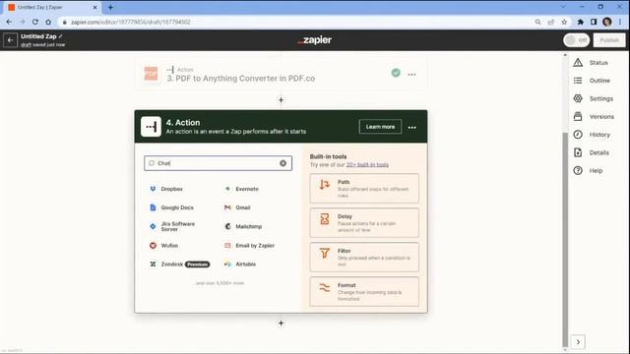Click the Outline list icon

click(578, 81)
